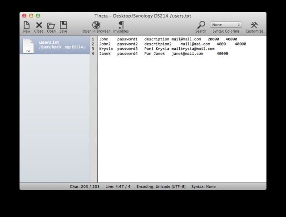Click the name Krysia at line start
The width and height of the screenshot is (286, 217).
click(x=106, y=49)
